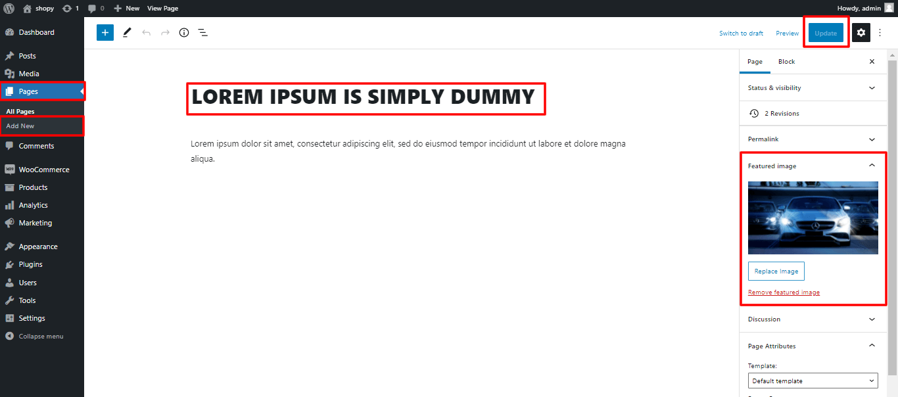898x397 pixels.
Task: Click the blue block inserter plus icon
Action: coord(105,32)
